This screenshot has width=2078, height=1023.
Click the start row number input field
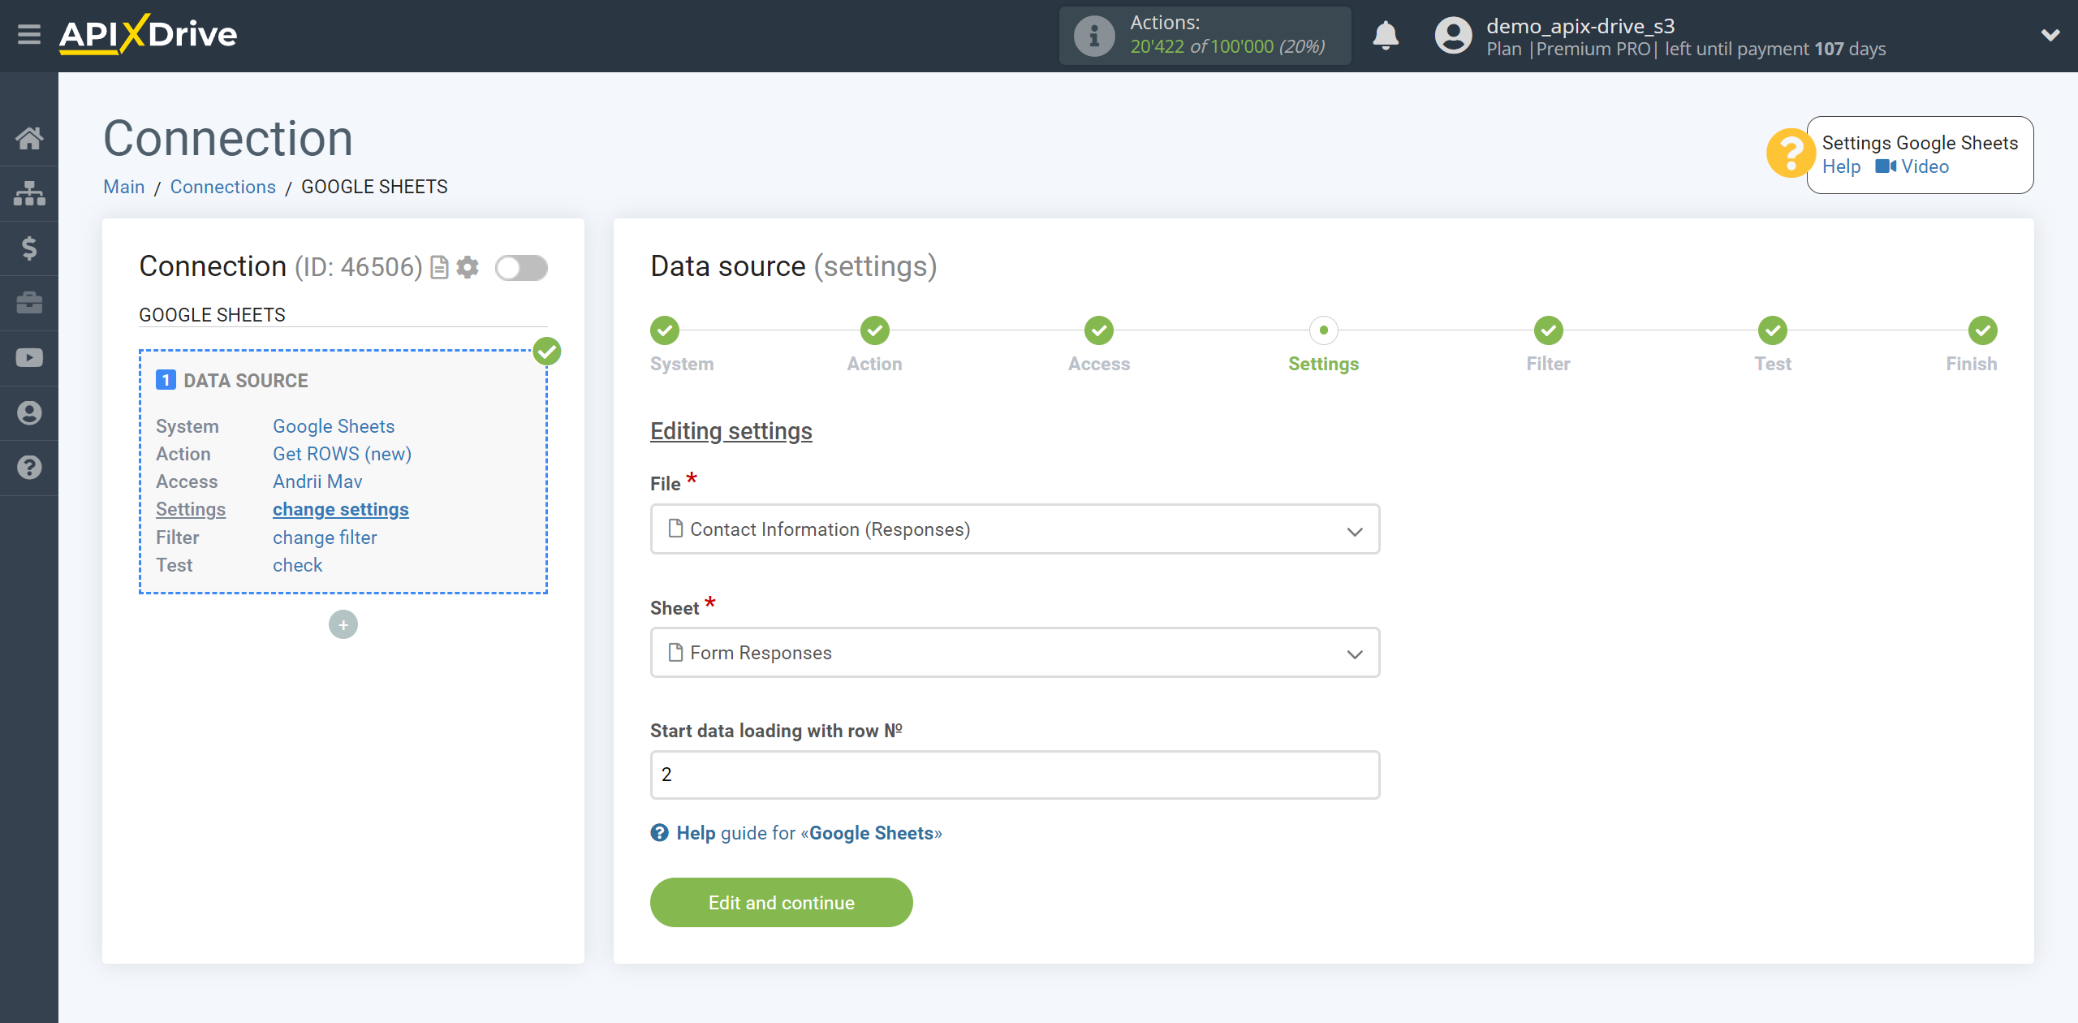(x=1014, y=773)
